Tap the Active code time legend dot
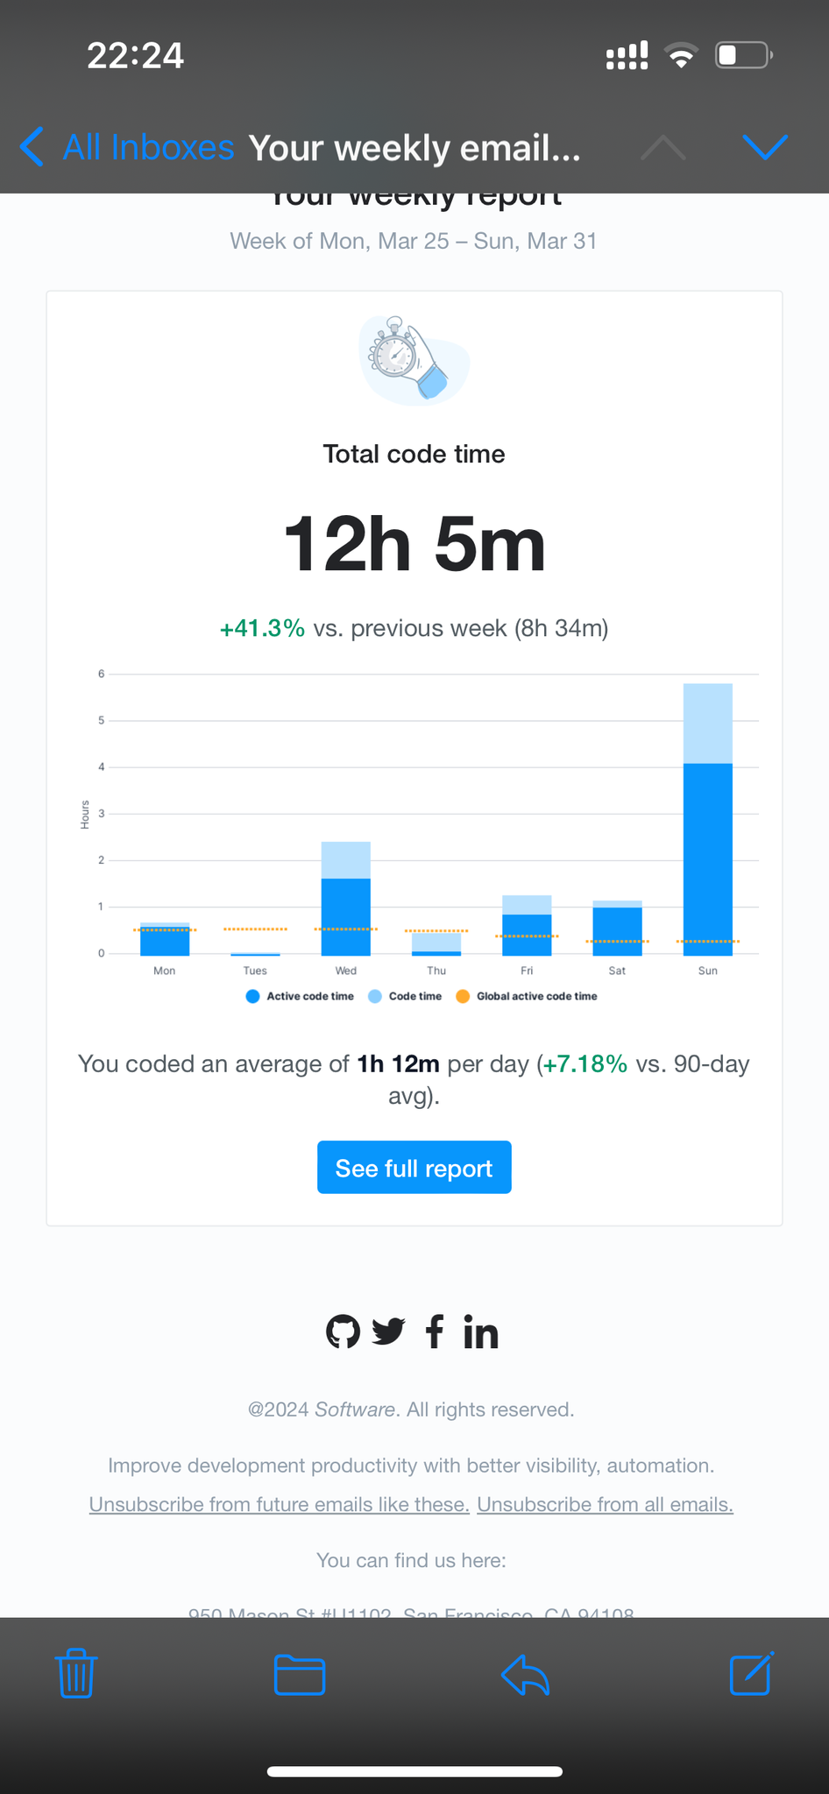This screenshot has width=829, height=1794. 253,996
